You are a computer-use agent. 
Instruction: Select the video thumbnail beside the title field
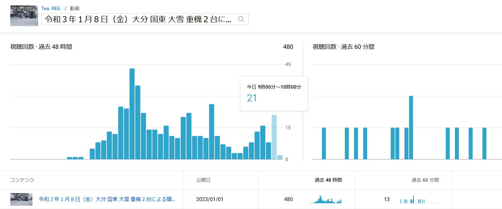coord(24,16)
